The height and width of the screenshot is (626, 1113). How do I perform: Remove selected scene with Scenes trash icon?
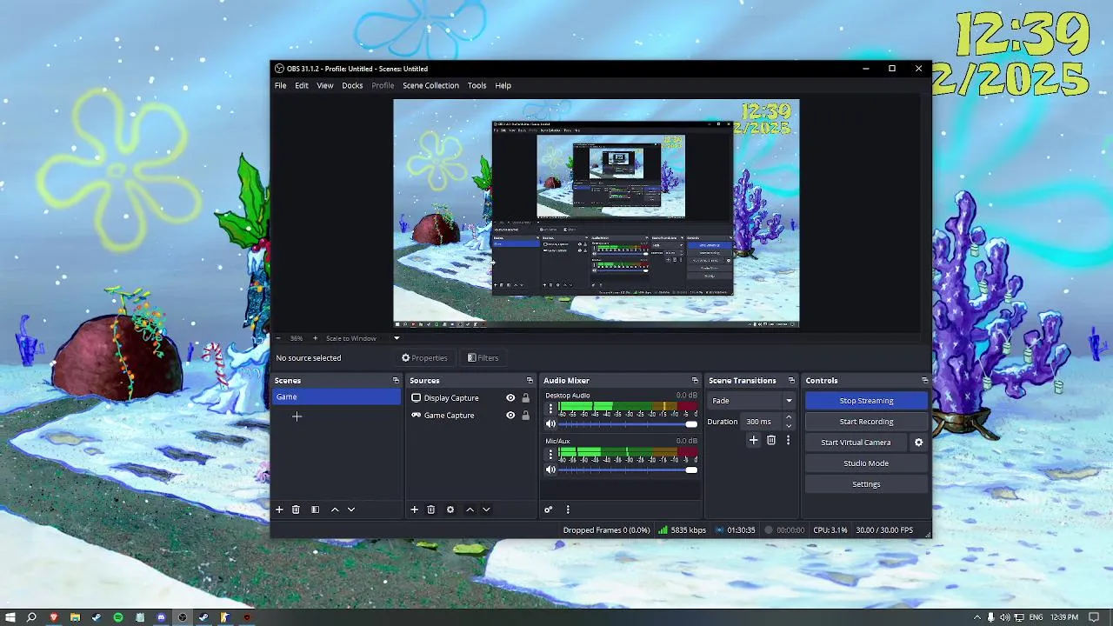296,509
